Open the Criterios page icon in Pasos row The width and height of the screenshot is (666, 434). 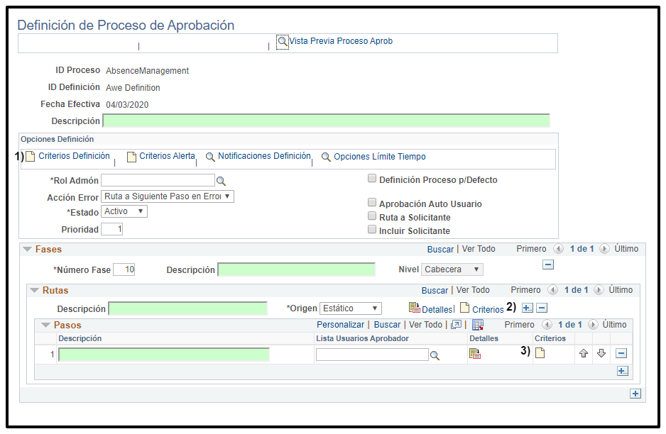coord(540,353)
